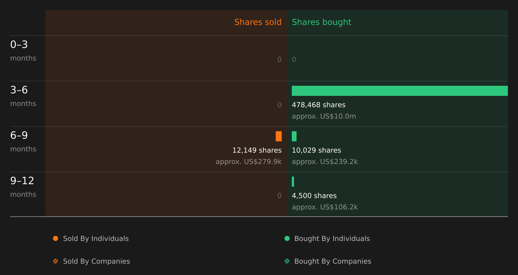Click the orange 6–9 months sold bar

click(x=279, y=136)
